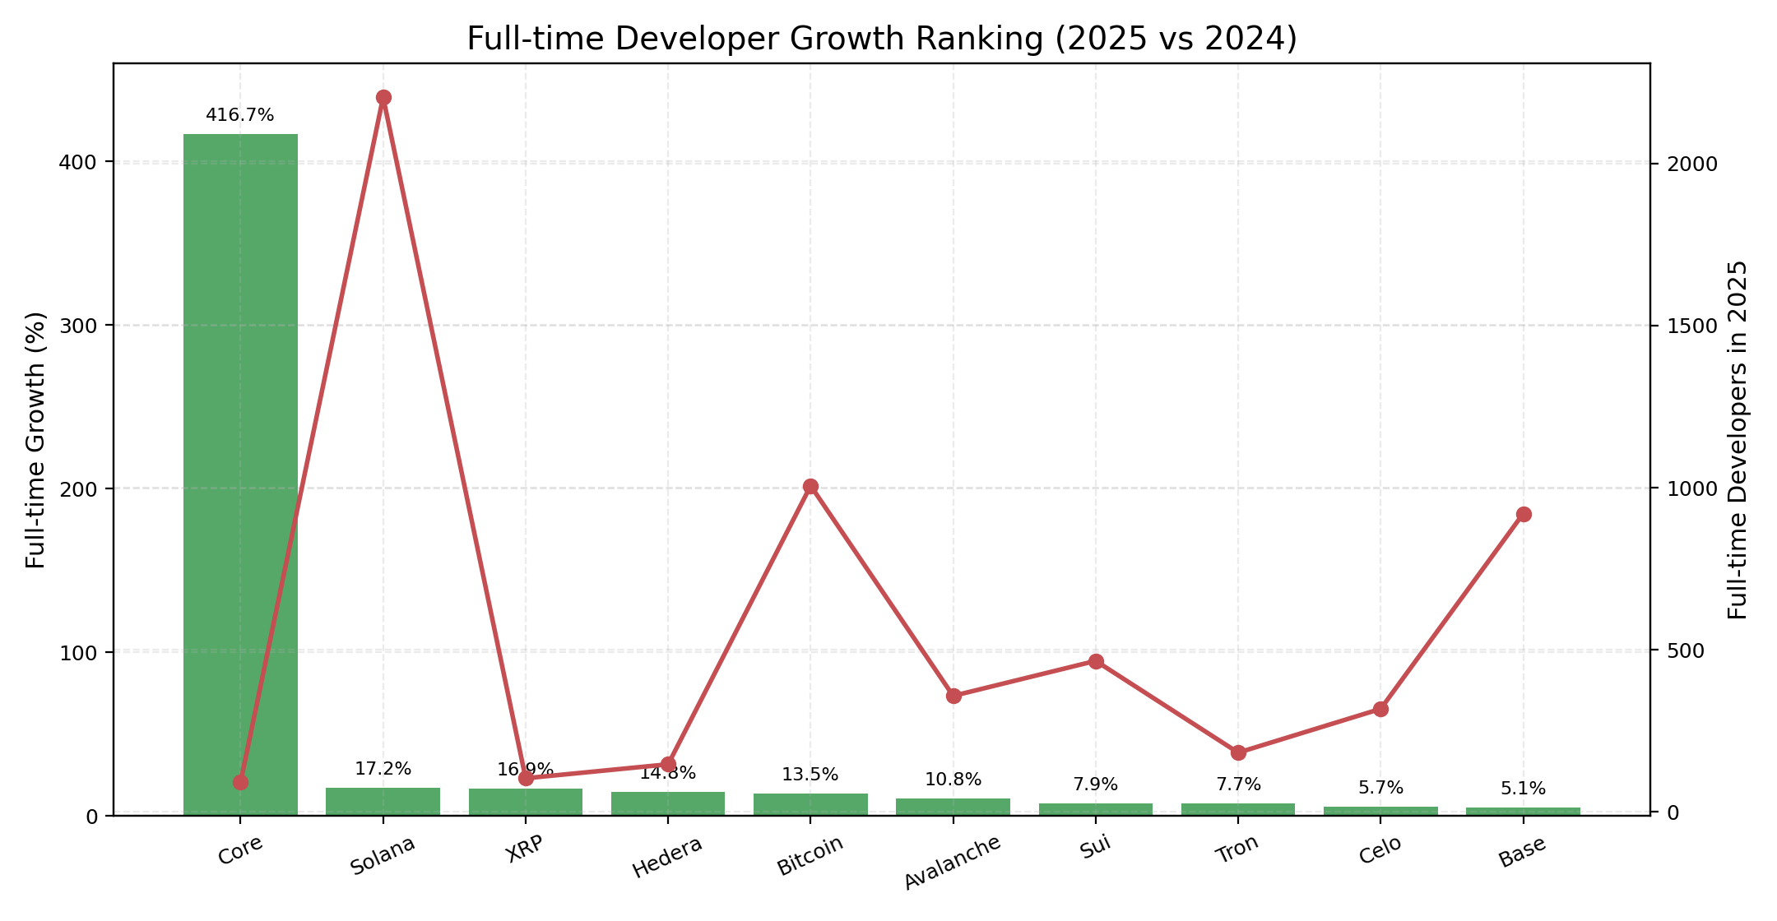This screenshot has height=921, width=1777.
Task: Click the red line marker for Celo
Action: point(1380,709)
